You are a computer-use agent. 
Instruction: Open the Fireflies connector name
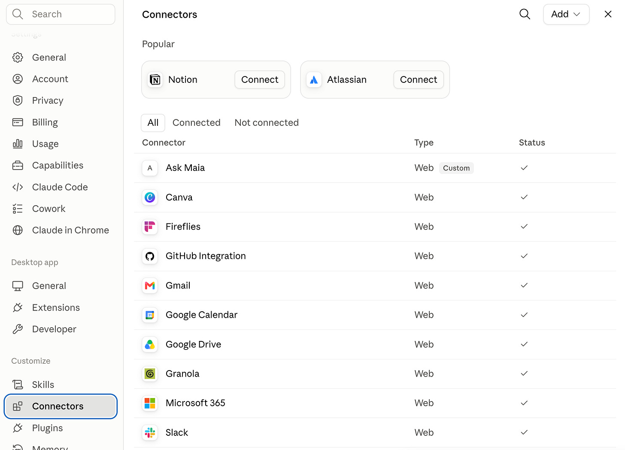(x=183, y=227)
